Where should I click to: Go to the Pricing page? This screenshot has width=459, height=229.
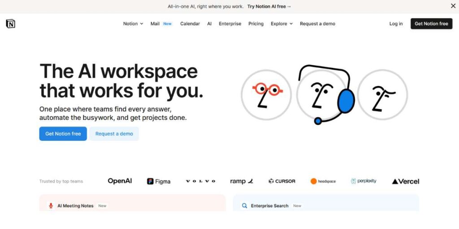coord(256,24)
